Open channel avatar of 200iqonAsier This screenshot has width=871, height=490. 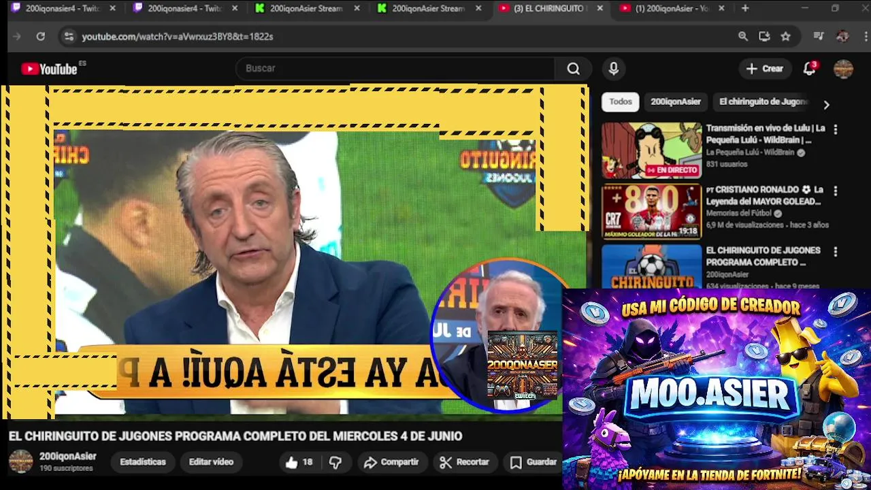tap(20, 461)
